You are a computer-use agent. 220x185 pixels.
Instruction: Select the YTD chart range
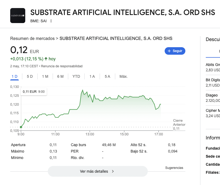pyautogui.click(x=76, y=77)
